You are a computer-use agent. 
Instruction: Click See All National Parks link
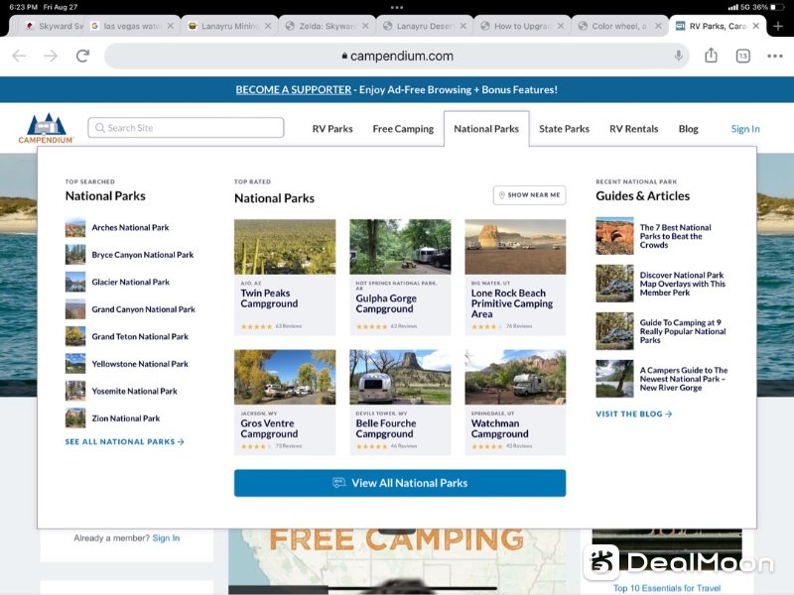[x=125, y=441]
